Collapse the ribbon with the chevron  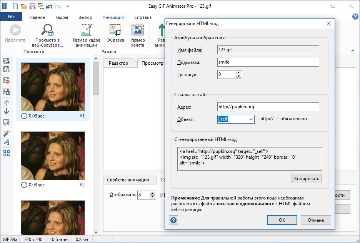point(353,50)
